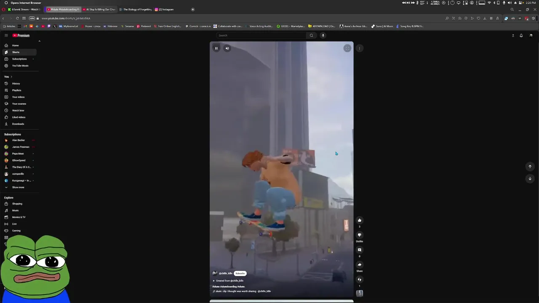Open the Pinterest bookmark
This screenshot has height=303, width=539.
[144, 26]
